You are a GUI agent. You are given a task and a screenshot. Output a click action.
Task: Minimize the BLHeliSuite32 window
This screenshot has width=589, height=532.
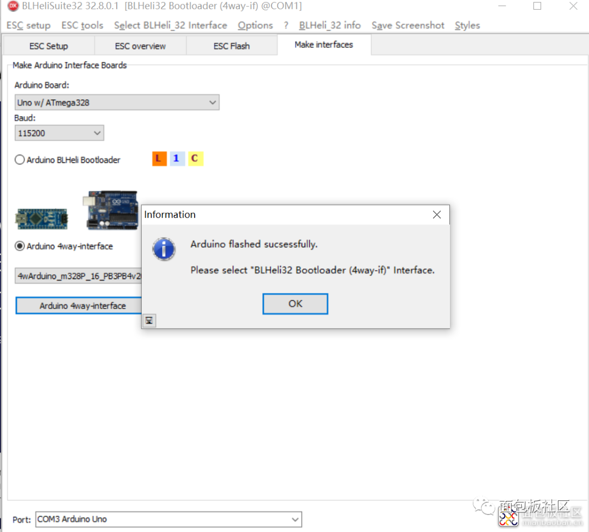502,6
